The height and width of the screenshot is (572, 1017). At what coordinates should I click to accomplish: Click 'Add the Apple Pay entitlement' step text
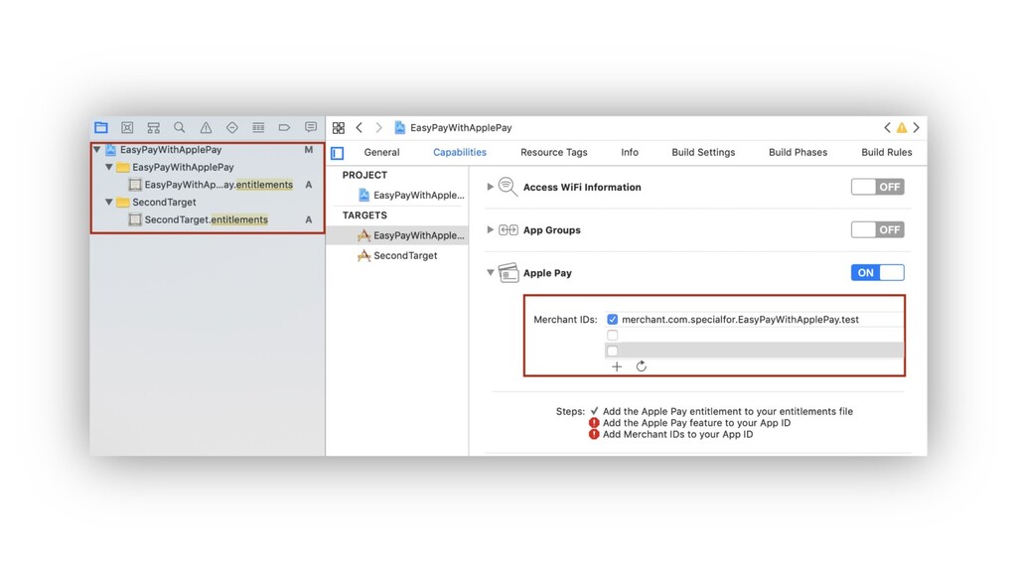[x=728, y=412]
